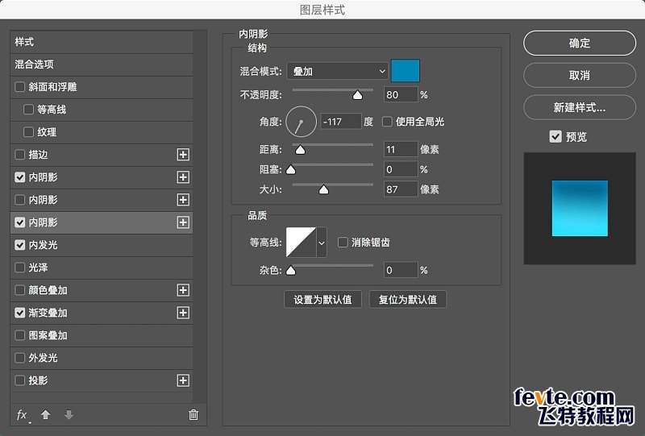This screenshot has height=436, width=645.
Task: Uncheck the 内发光 checkbox
Action: click(19, 245)
